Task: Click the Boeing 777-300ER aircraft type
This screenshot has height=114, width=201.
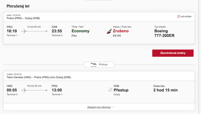Action: click(164, 33)
